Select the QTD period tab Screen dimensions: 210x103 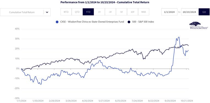(77, 12)
